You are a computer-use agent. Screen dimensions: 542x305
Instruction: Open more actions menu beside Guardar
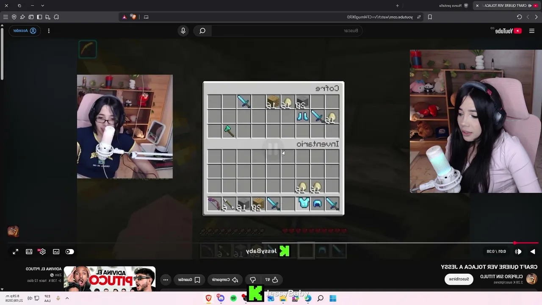[x=166, y=280]
